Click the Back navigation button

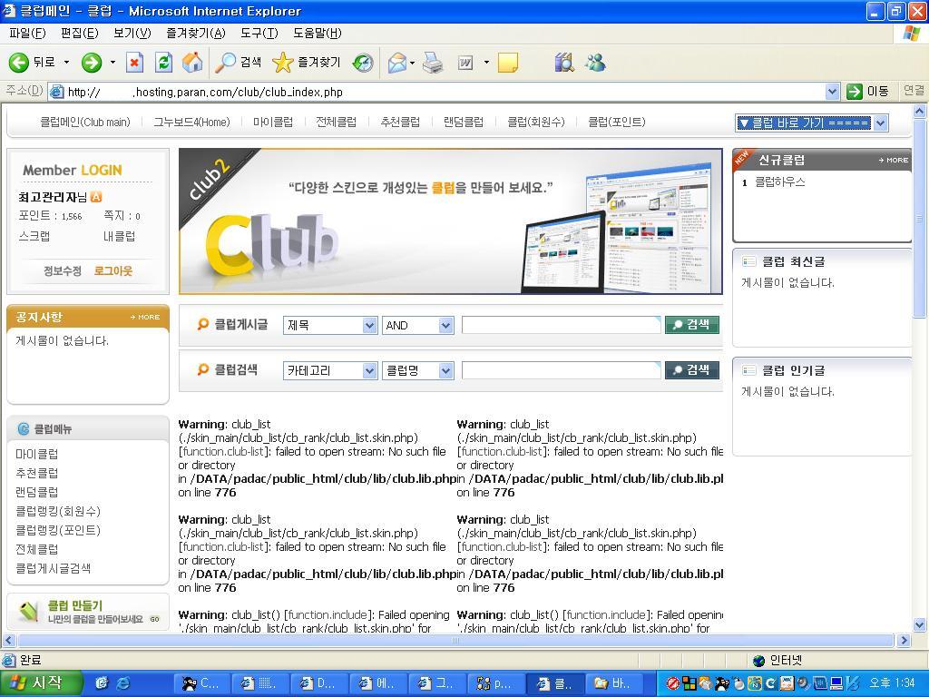[32, 63]
